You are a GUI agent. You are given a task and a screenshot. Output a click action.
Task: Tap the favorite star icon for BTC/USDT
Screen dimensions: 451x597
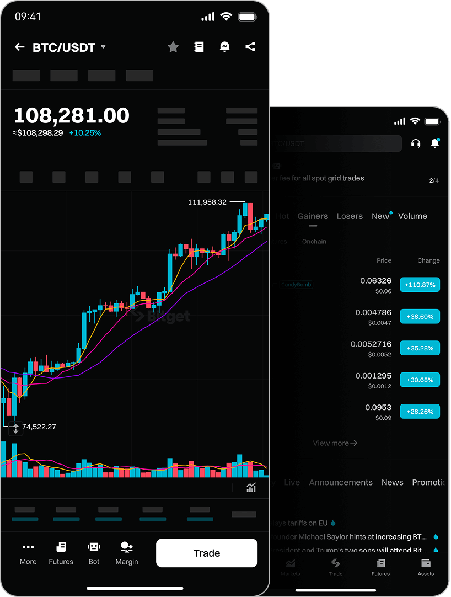pyautogui.click(x=173, y=47)
